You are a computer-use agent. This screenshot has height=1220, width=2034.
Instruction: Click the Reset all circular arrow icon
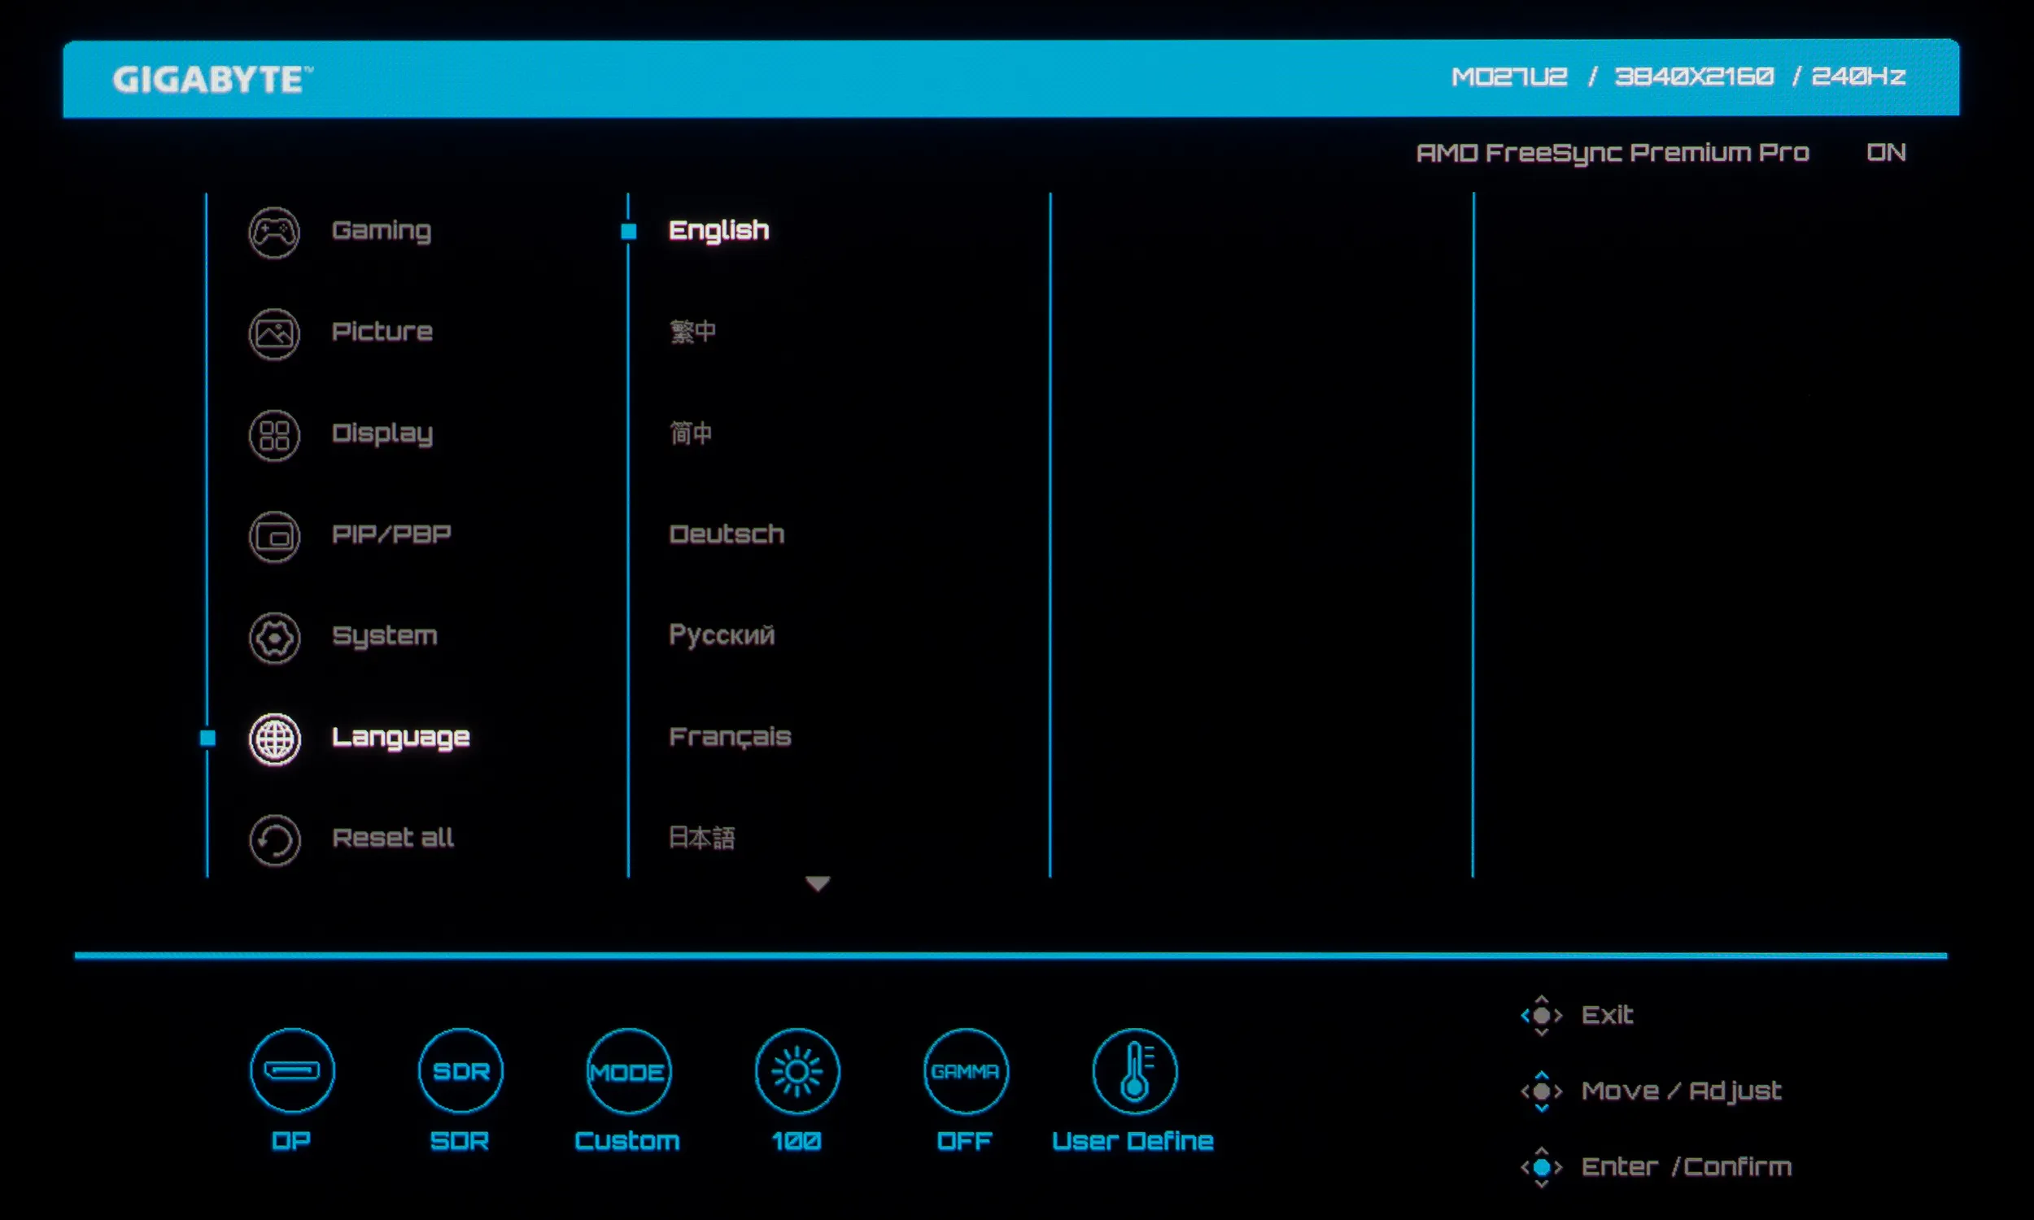pos(273,840)
